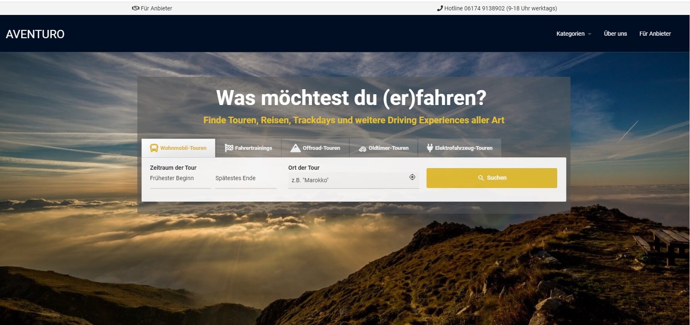Click the handshake icon in the top bar
The width and height of the screenshot is (690, 325).
[135, 8]
